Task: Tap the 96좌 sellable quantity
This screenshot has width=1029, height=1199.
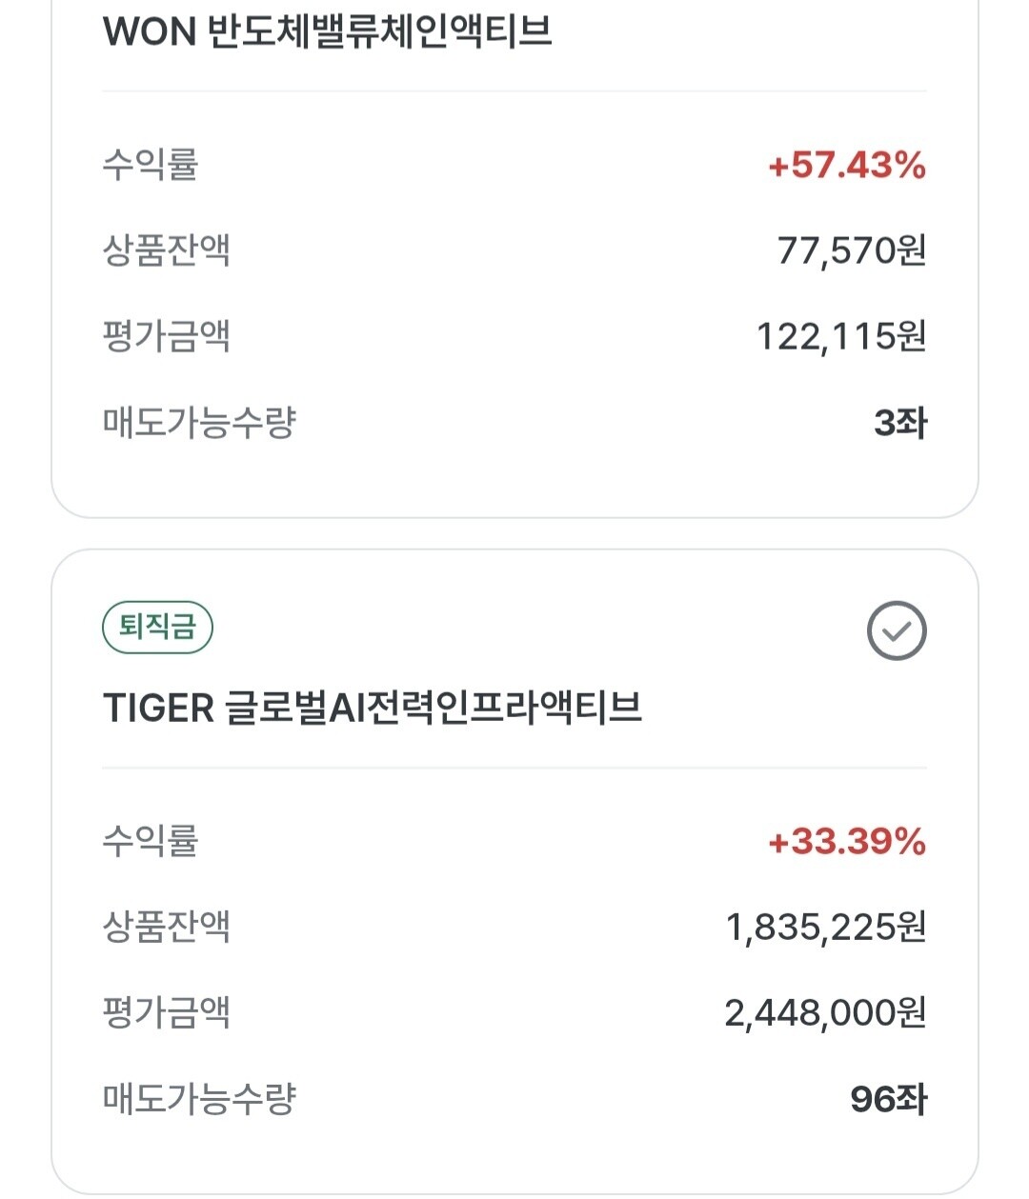Action: pyautogui.click(x=889, y=1099)
